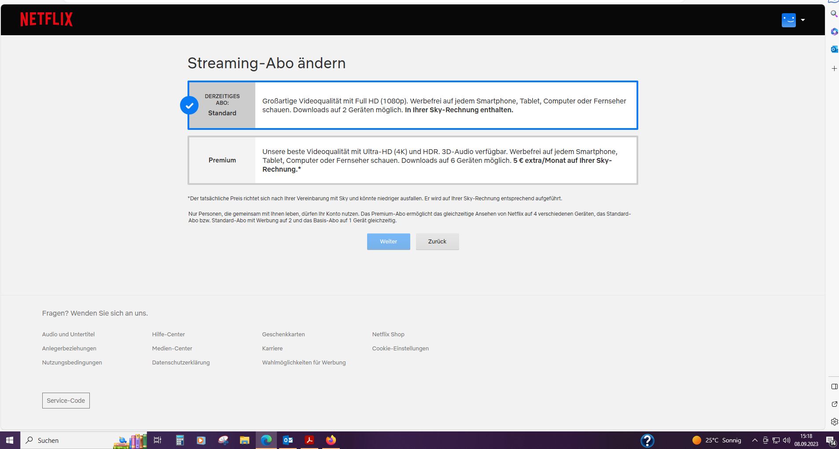The height and width of the screenshot is (449, 839).
Task: Click the blue smiley profile avatar
Action: (x=788, y=20)
